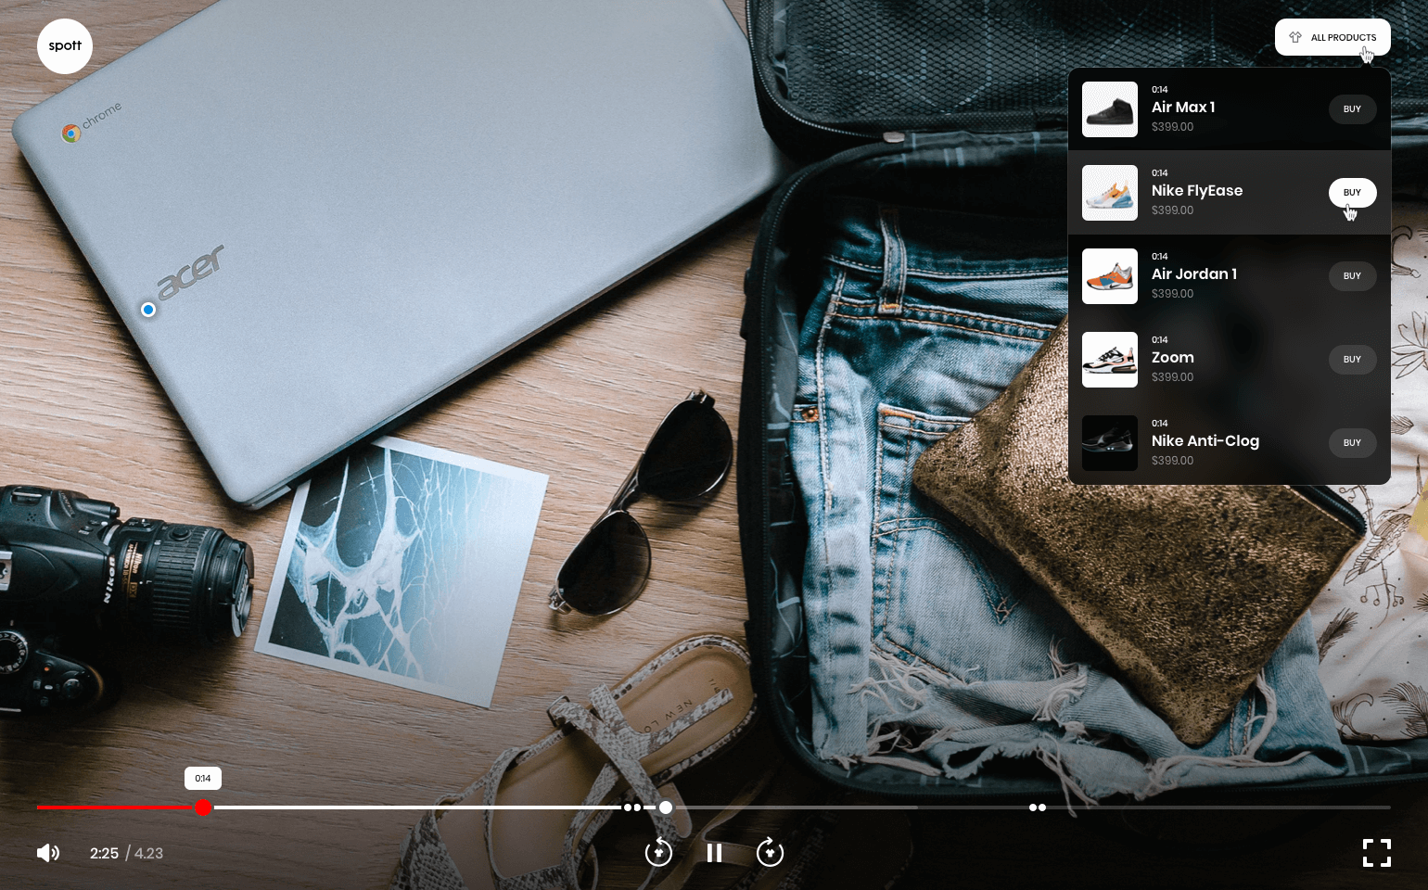Select the Air Jordan 1 product name

pos(1193,273)
